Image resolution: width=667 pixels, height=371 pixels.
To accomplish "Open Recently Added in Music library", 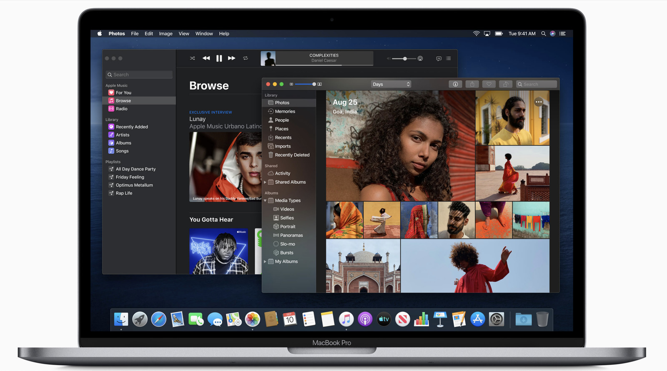I will pyautogui.click(x=132, y=127).
